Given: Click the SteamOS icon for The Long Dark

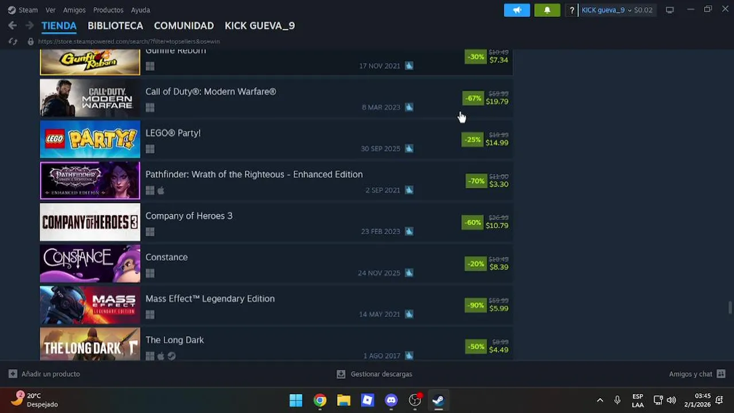Looking at the screenshot, I should tap(171, 356).
